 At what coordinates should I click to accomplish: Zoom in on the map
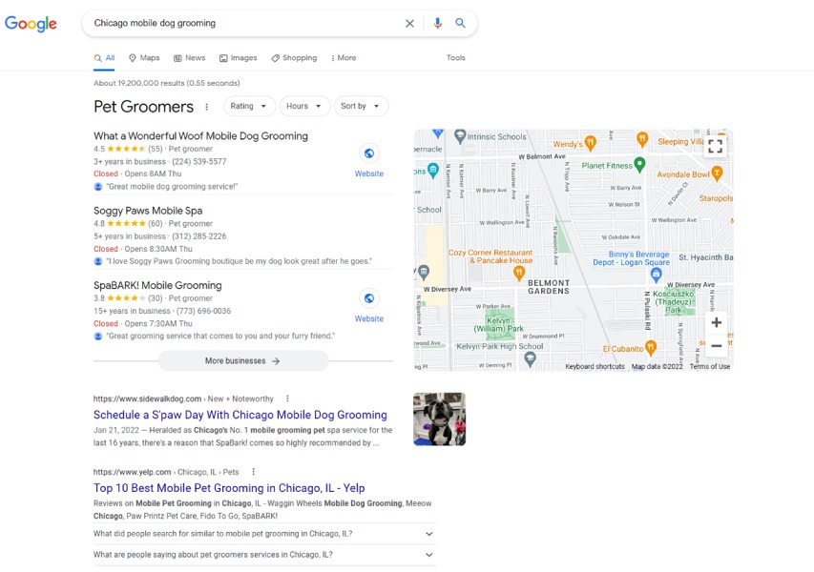[x=717, y=322]
